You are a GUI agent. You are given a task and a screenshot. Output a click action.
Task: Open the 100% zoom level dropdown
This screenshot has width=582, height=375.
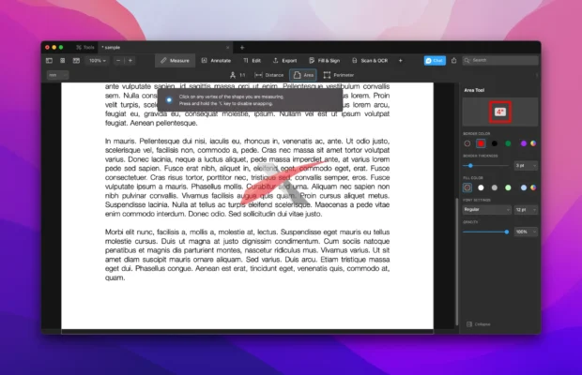[x=98, y=60]
